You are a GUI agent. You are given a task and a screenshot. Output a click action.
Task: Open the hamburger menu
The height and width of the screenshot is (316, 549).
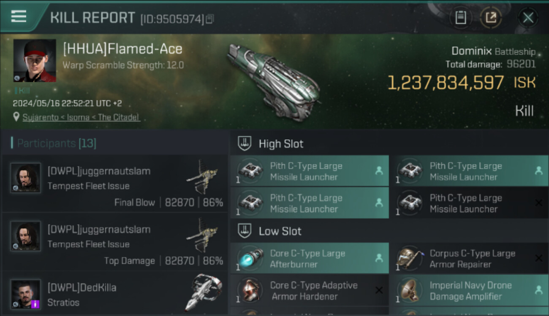coord(19,16)
